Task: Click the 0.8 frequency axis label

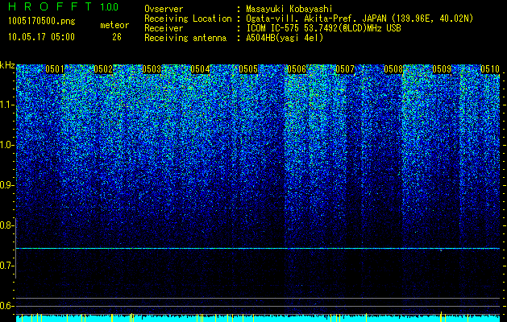Action: point(6,225)
